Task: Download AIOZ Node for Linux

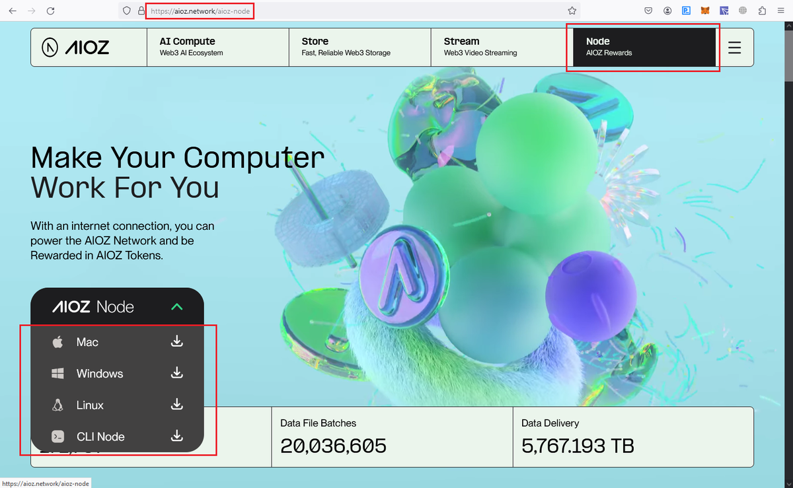Action: point(176,405)
